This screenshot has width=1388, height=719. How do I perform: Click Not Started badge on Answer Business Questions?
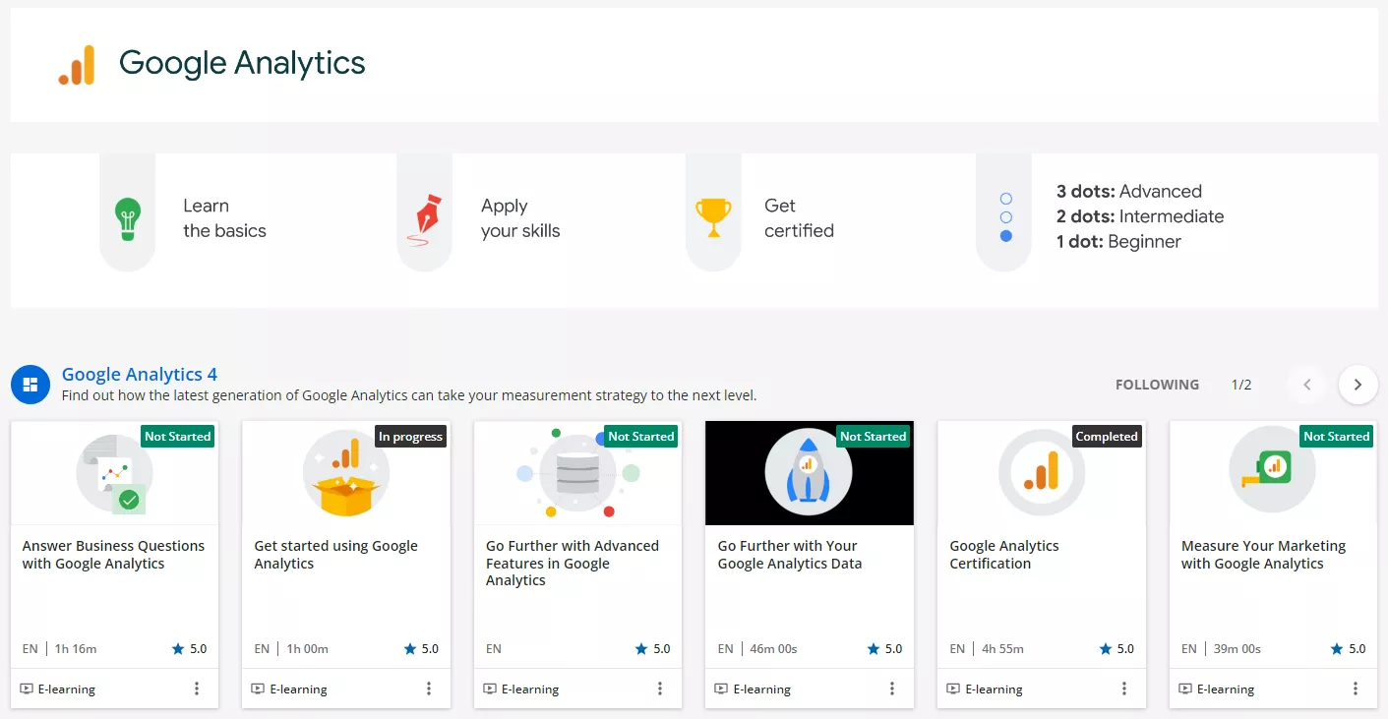coord(178,436)
